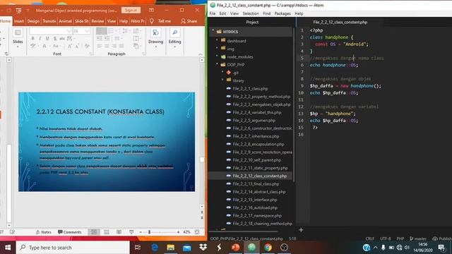This screenshot has height=254, width=452.
Task: Switch to Review ribbon tab
Action: click(x=97, y=21)
